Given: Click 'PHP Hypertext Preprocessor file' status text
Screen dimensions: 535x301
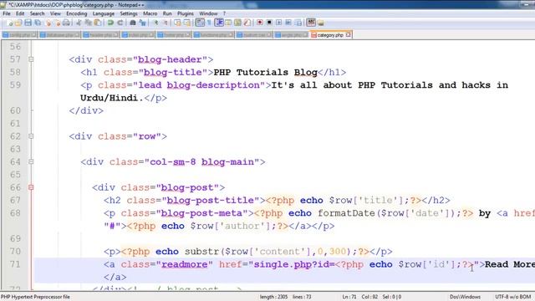Looking at the screenshot, I should (35, 297).
